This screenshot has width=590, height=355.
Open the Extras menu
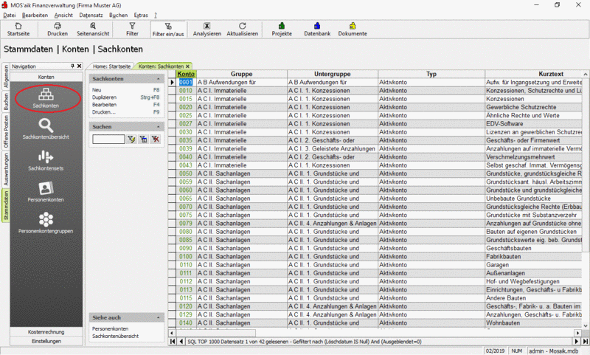pyautogui.click(x=141, y=15)
